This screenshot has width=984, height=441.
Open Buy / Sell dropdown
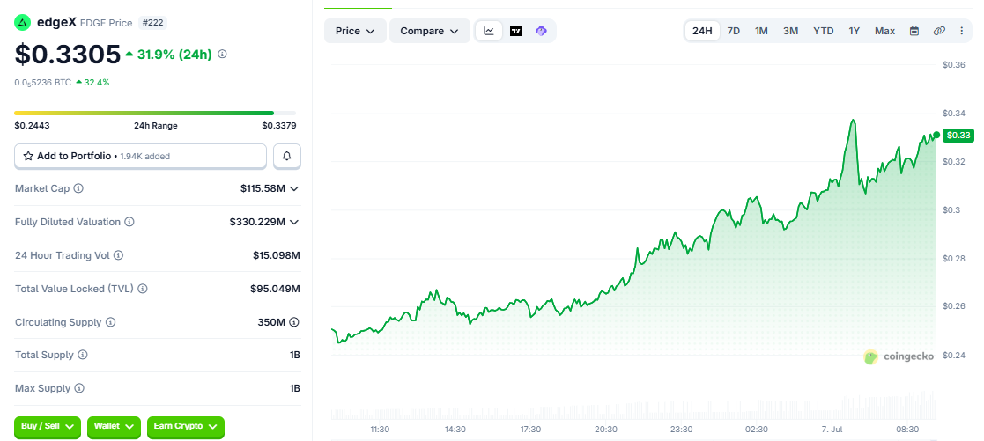click(48, 427)
